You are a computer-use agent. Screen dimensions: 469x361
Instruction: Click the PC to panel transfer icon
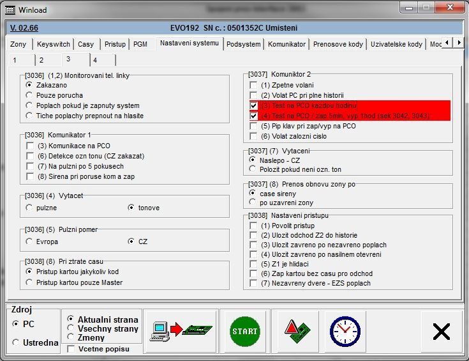click(x=180, y=331)
